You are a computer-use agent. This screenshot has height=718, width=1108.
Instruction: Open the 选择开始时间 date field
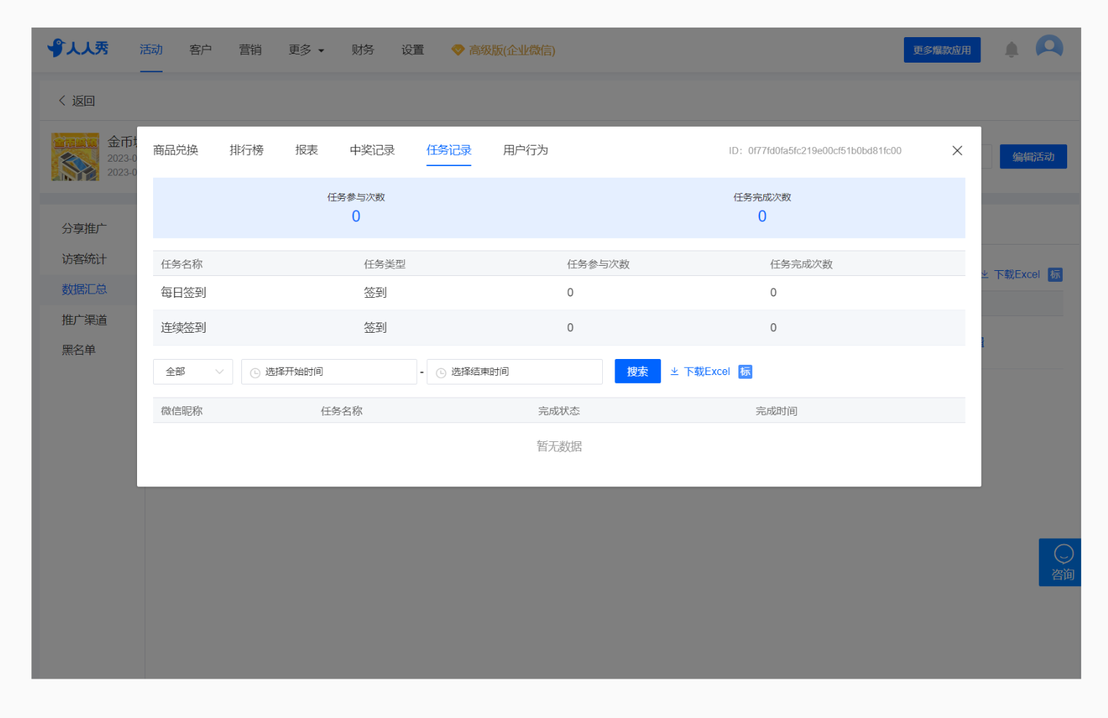[x=329, y=371]
